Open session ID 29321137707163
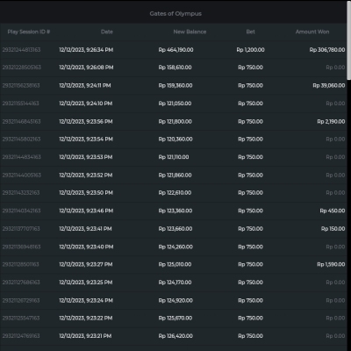 (21, 228)
